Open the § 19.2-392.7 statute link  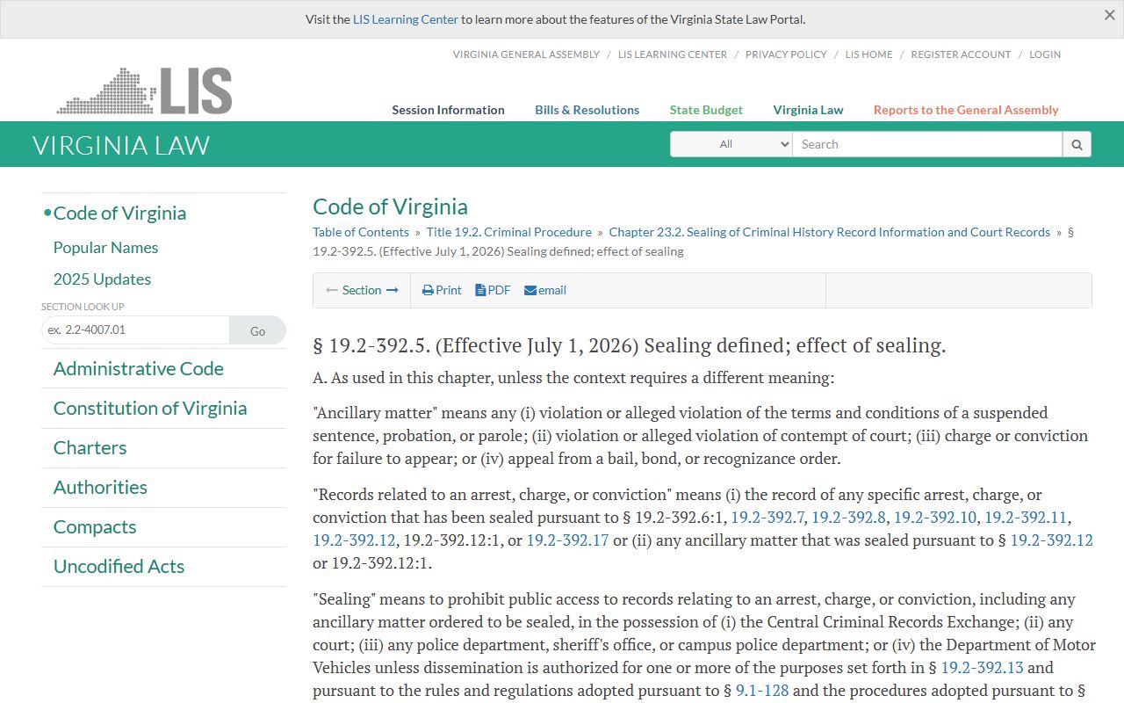767,518
